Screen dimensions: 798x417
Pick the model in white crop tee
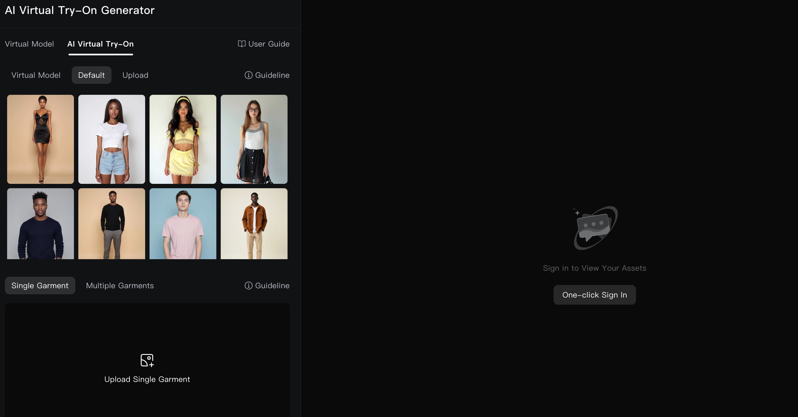[111, 139]
